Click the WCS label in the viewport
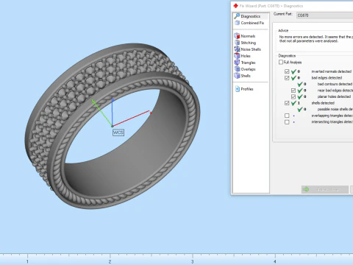Screen dimensions: 353x265 pos(118,132)
